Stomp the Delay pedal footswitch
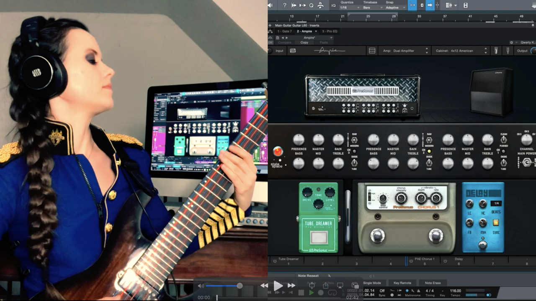Viewport: 536px width, 301px height. pyautogui.click(x=483, y=245)
